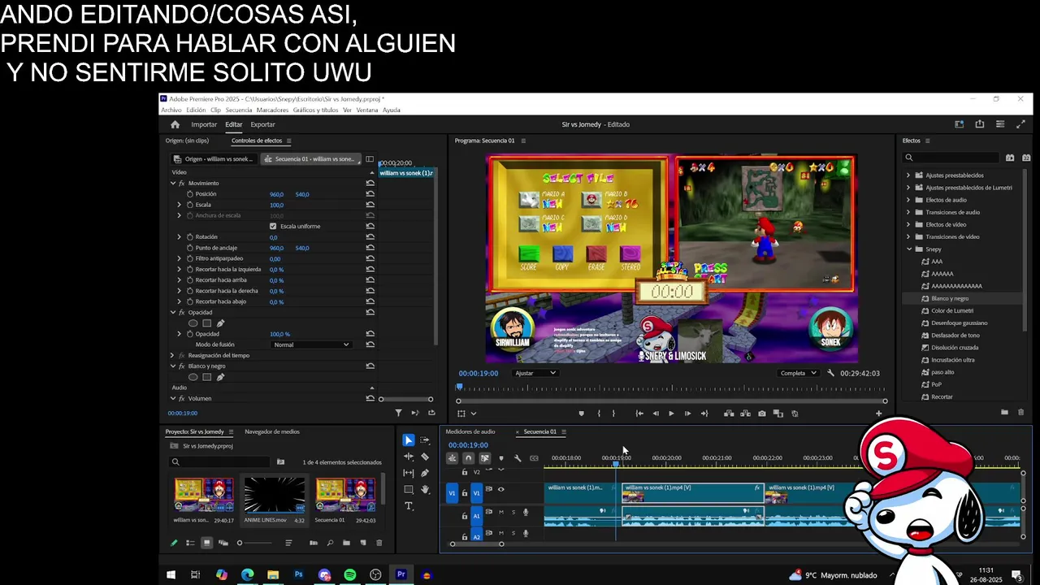Open Gráficos y títulos menu
This screenshot has height=585, width=1040.
click(x=316, y=110)
